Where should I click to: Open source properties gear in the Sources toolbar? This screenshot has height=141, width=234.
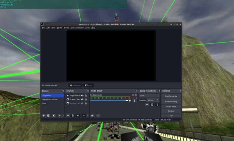coord(78,115)
